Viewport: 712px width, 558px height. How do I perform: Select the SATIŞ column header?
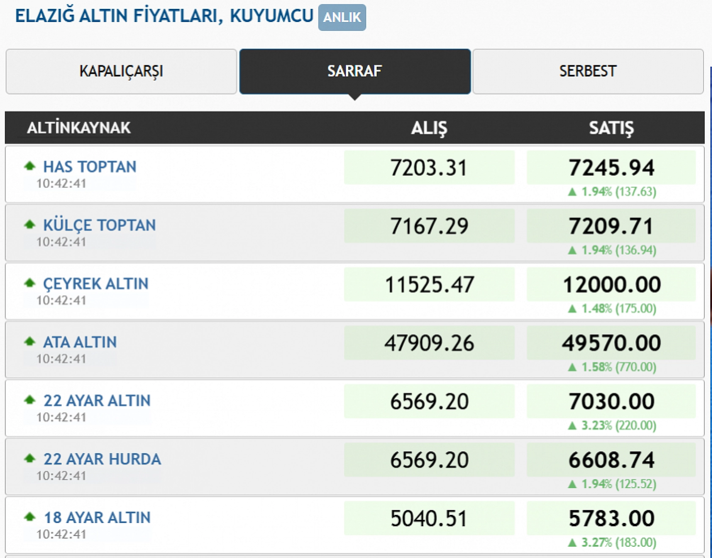(612, 128)
